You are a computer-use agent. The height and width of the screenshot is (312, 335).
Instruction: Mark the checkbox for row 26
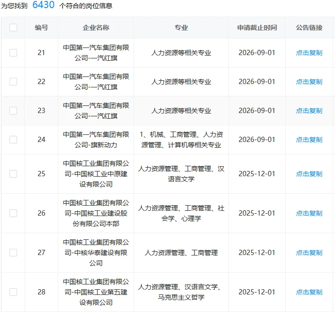coord(13,213)
